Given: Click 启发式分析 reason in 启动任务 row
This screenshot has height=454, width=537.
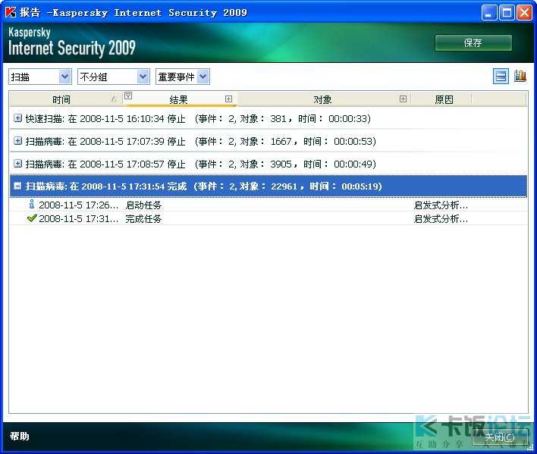Looking at the screenshot, I should coord(441,205).
